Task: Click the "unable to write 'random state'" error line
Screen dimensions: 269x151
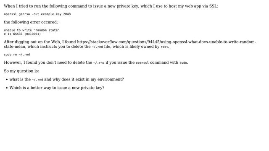Action: pyautogui.click(x=32, y=30)
